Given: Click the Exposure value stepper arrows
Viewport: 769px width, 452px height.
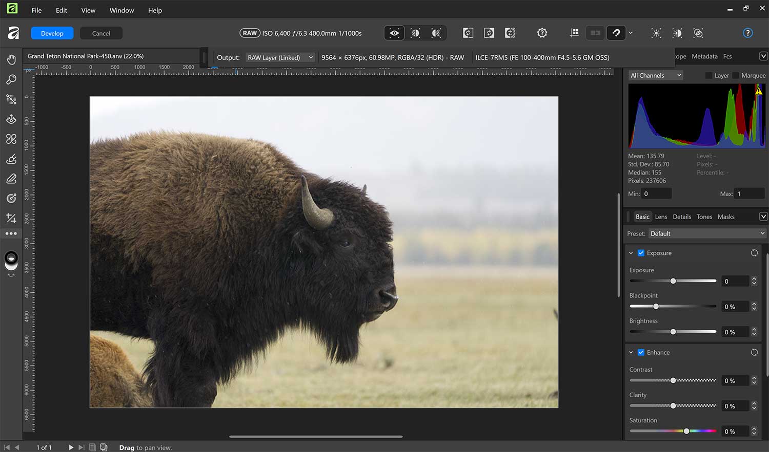Looking at the screenshot, I should pos(754,281).
